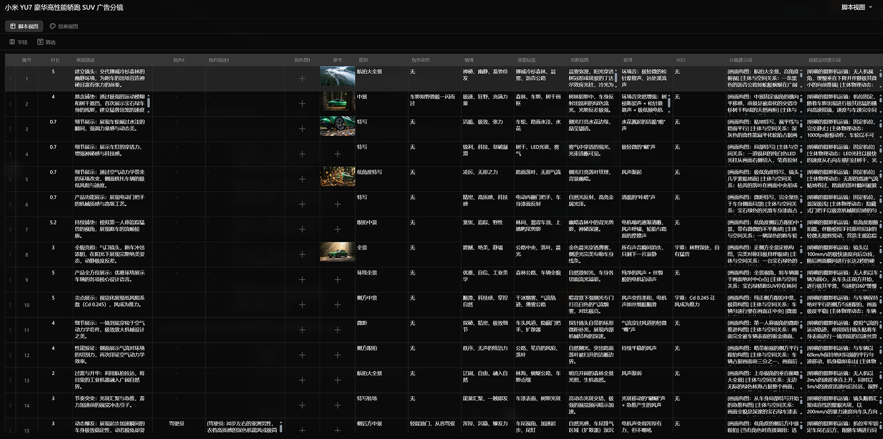Screen dimensions: 883x439
Task: Select the 环绕全景 cell in shot 9
Action: tap(382, 279)
